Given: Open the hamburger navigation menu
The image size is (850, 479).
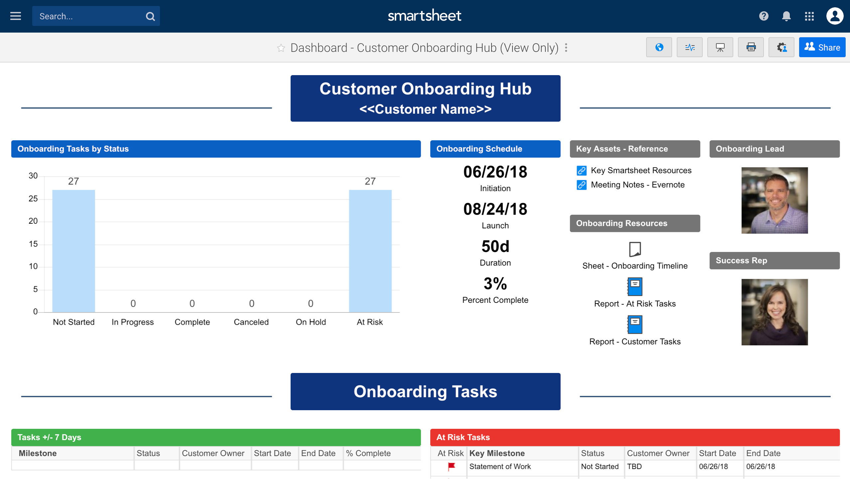Looking at the screenshot, I should (16, 16).
